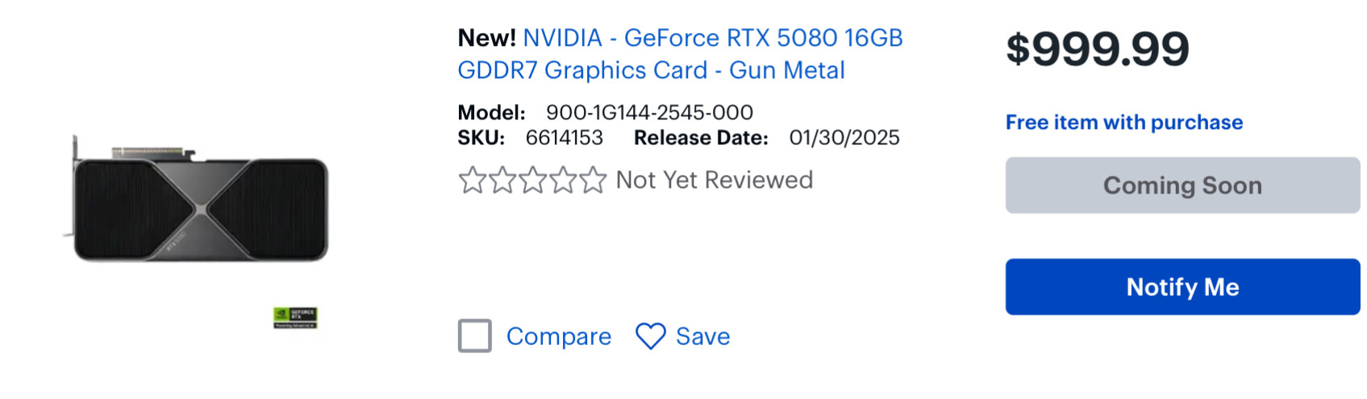Click the third rating star

click(532, 180)
